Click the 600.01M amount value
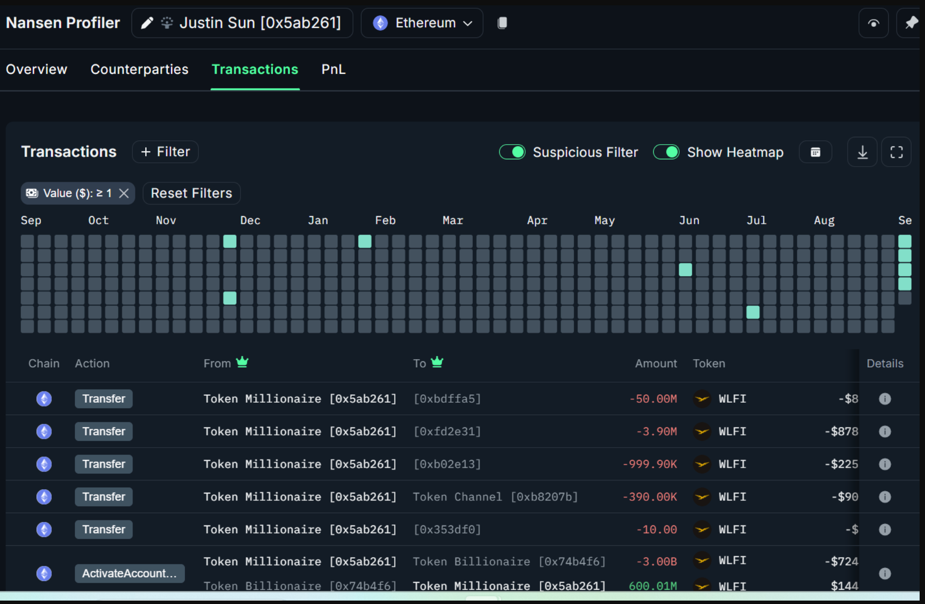Screen dimensions: 925x604 coord(653,586)
